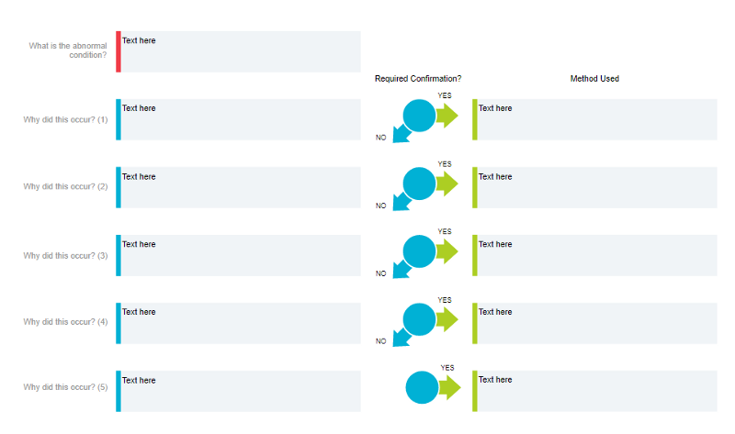Viewport: 735px width, 434px height.
Task: Click the Why did this occur (1) answer box
Action: tap(241, 119)
